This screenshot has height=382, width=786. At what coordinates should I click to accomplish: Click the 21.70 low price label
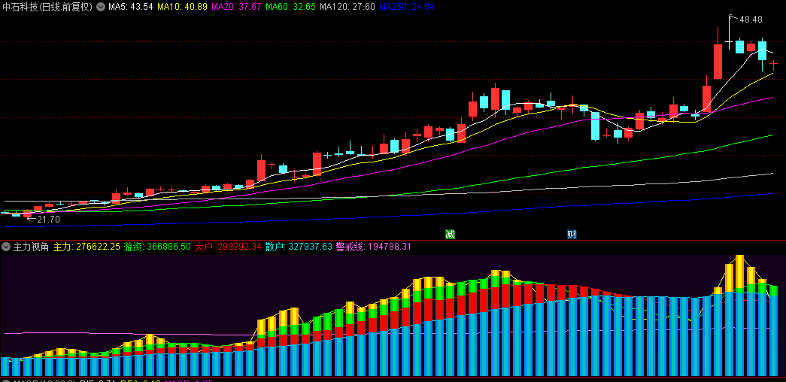(x=49, y=219)
